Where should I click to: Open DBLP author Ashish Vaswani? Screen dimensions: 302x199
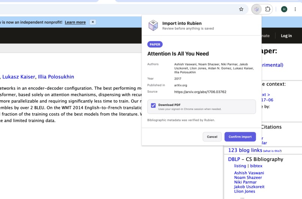click(x=249, y=173)
